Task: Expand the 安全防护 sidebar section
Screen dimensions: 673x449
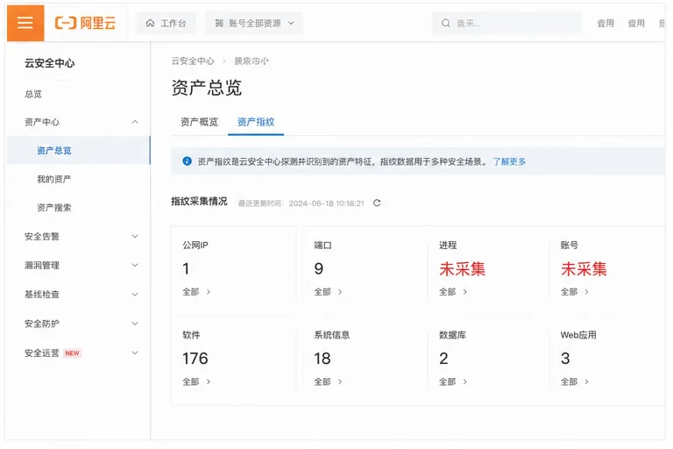Action: tap(81, 324)
